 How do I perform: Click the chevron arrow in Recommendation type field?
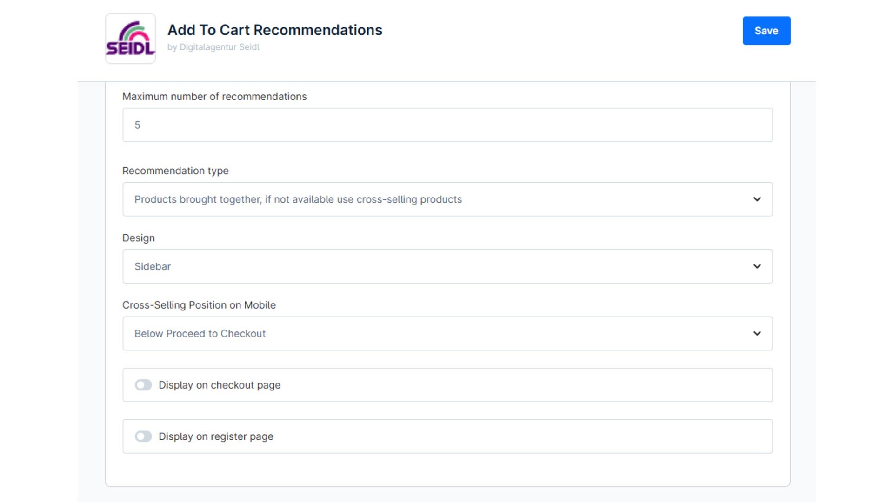coord(757,199)
